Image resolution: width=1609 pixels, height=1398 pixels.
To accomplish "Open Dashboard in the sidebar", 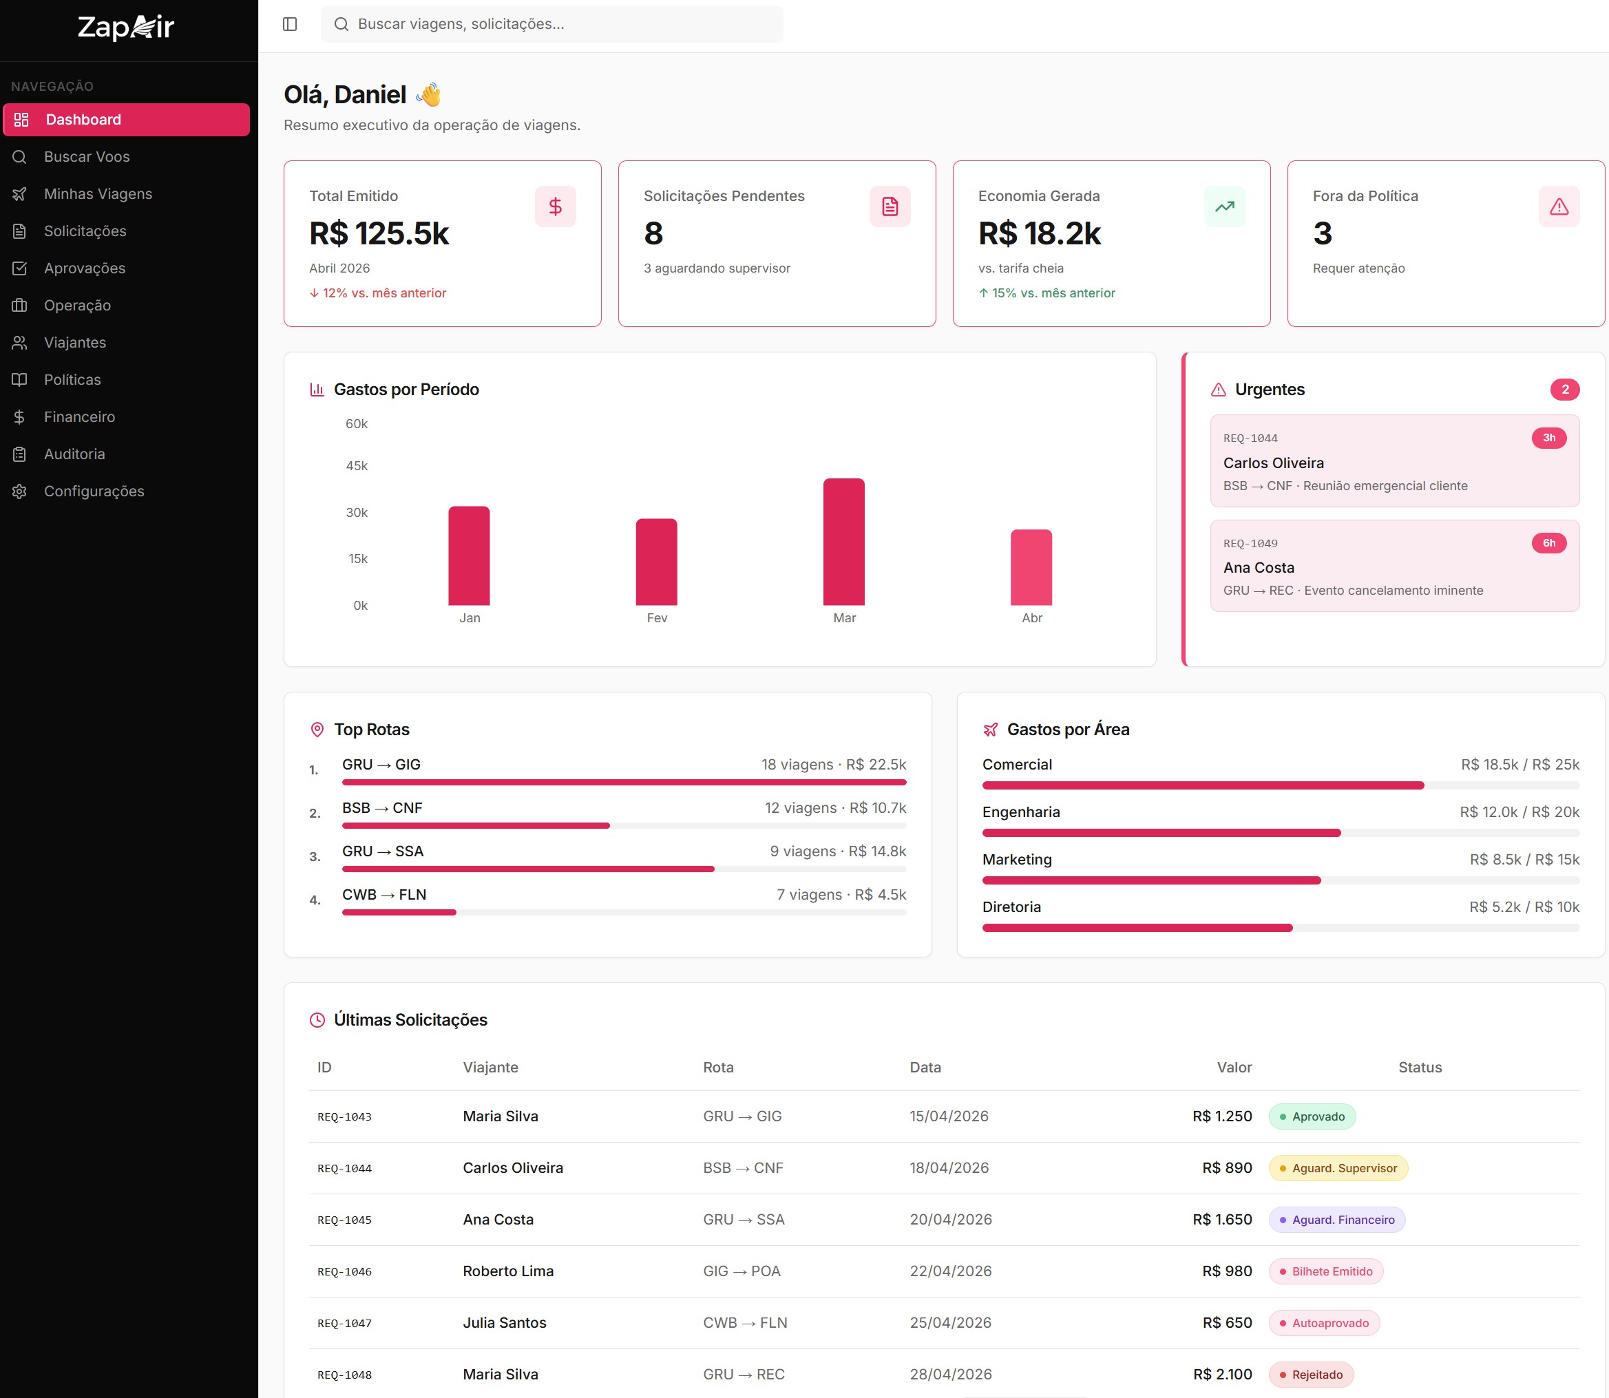I will (127, 119).
